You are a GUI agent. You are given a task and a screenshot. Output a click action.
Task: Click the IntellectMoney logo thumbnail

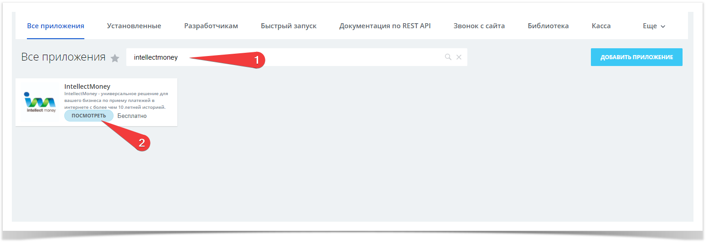pos(40,102)
